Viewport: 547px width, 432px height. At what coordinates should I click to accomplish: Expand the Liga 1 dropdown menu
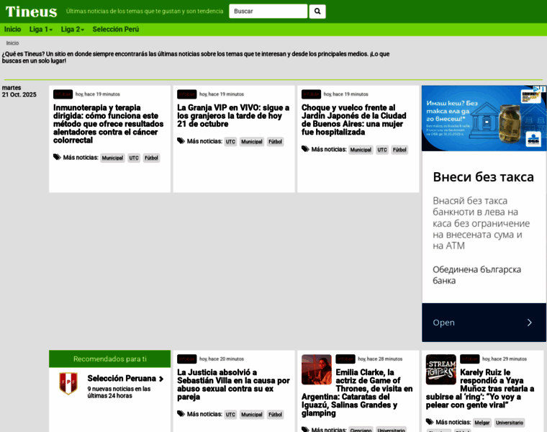click(x=40, y=30)
